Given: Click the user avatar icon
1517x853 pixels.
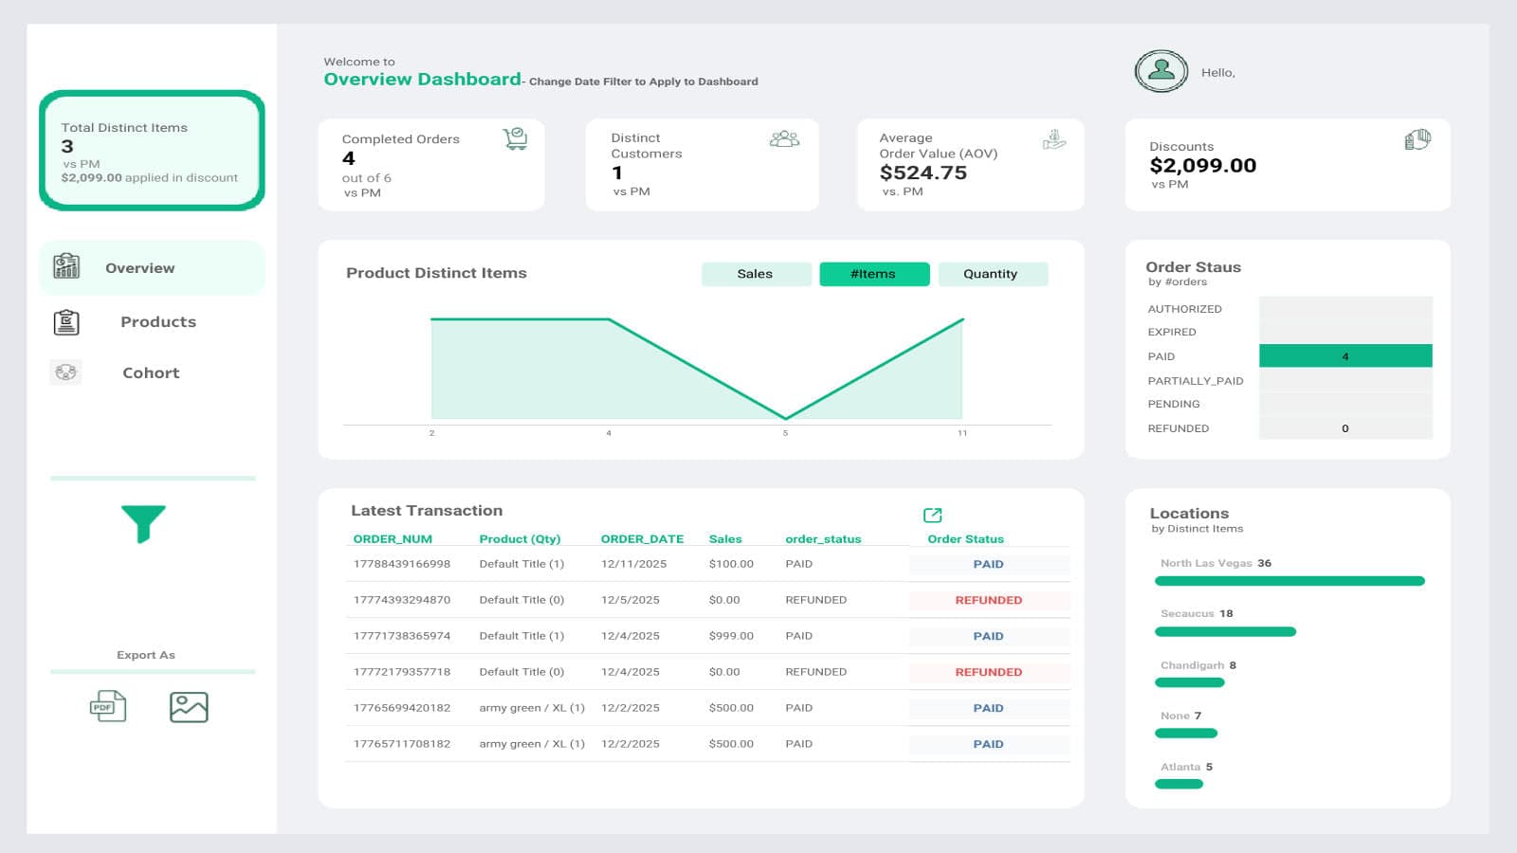Looking at the screenshot, I should point(1161,71).
